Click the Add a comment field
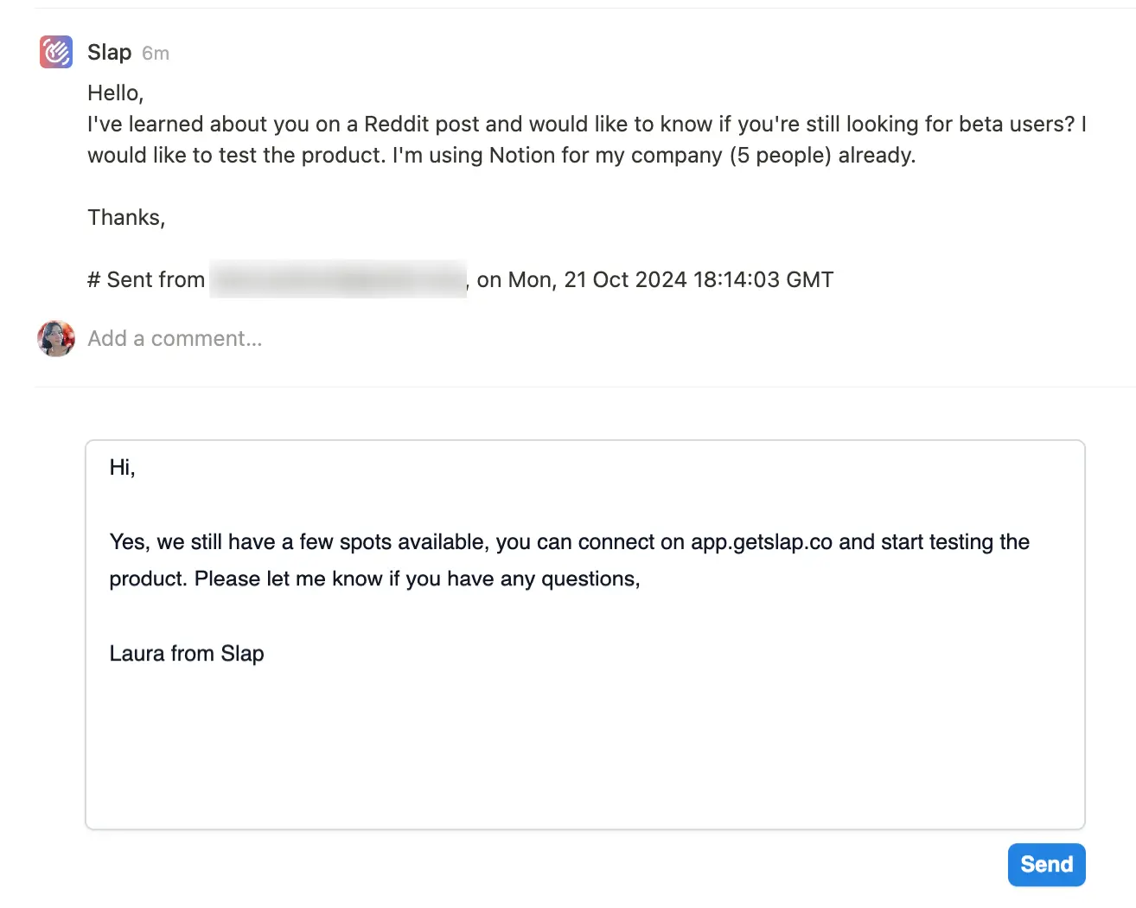The width and height of the screenshot is (1136, 908). pos(174,338)
